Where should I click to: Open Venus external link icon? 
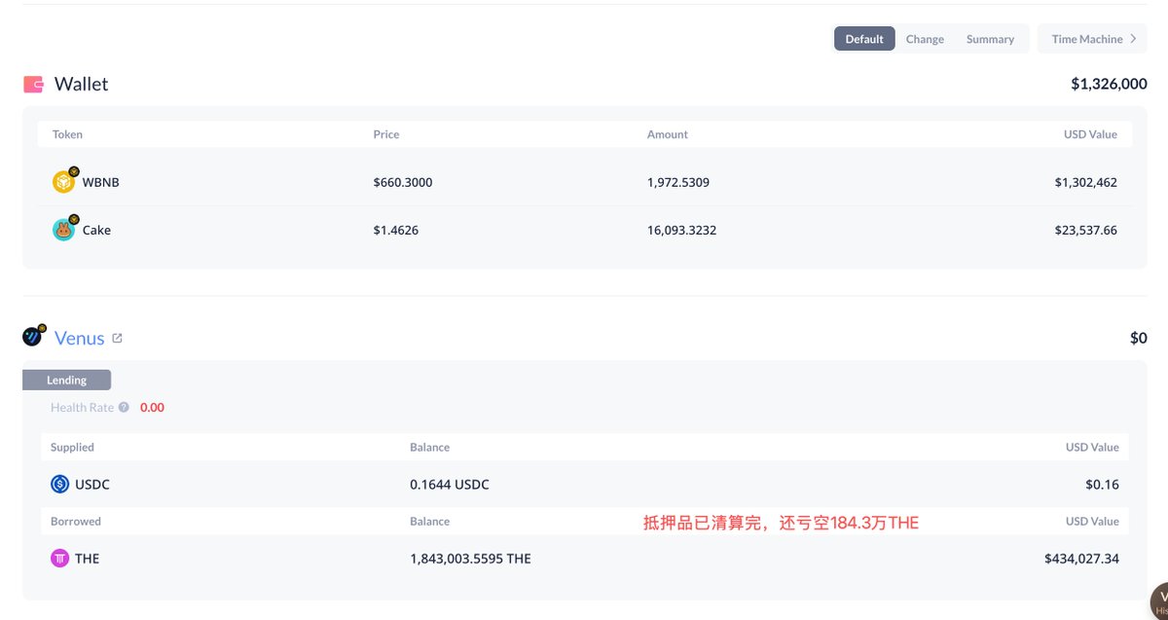click(118, 339)
